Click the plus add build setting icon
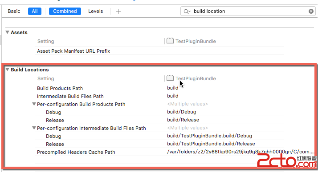This screenshot has height=172, width=318. [x=118, y=12]
